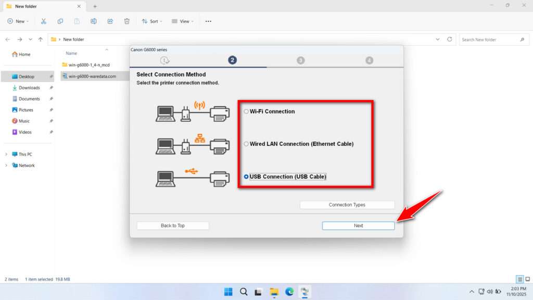Open Microsoft Edge from the taskbar
This screenshot has height=300, width=533.
[x=289, y=292]
